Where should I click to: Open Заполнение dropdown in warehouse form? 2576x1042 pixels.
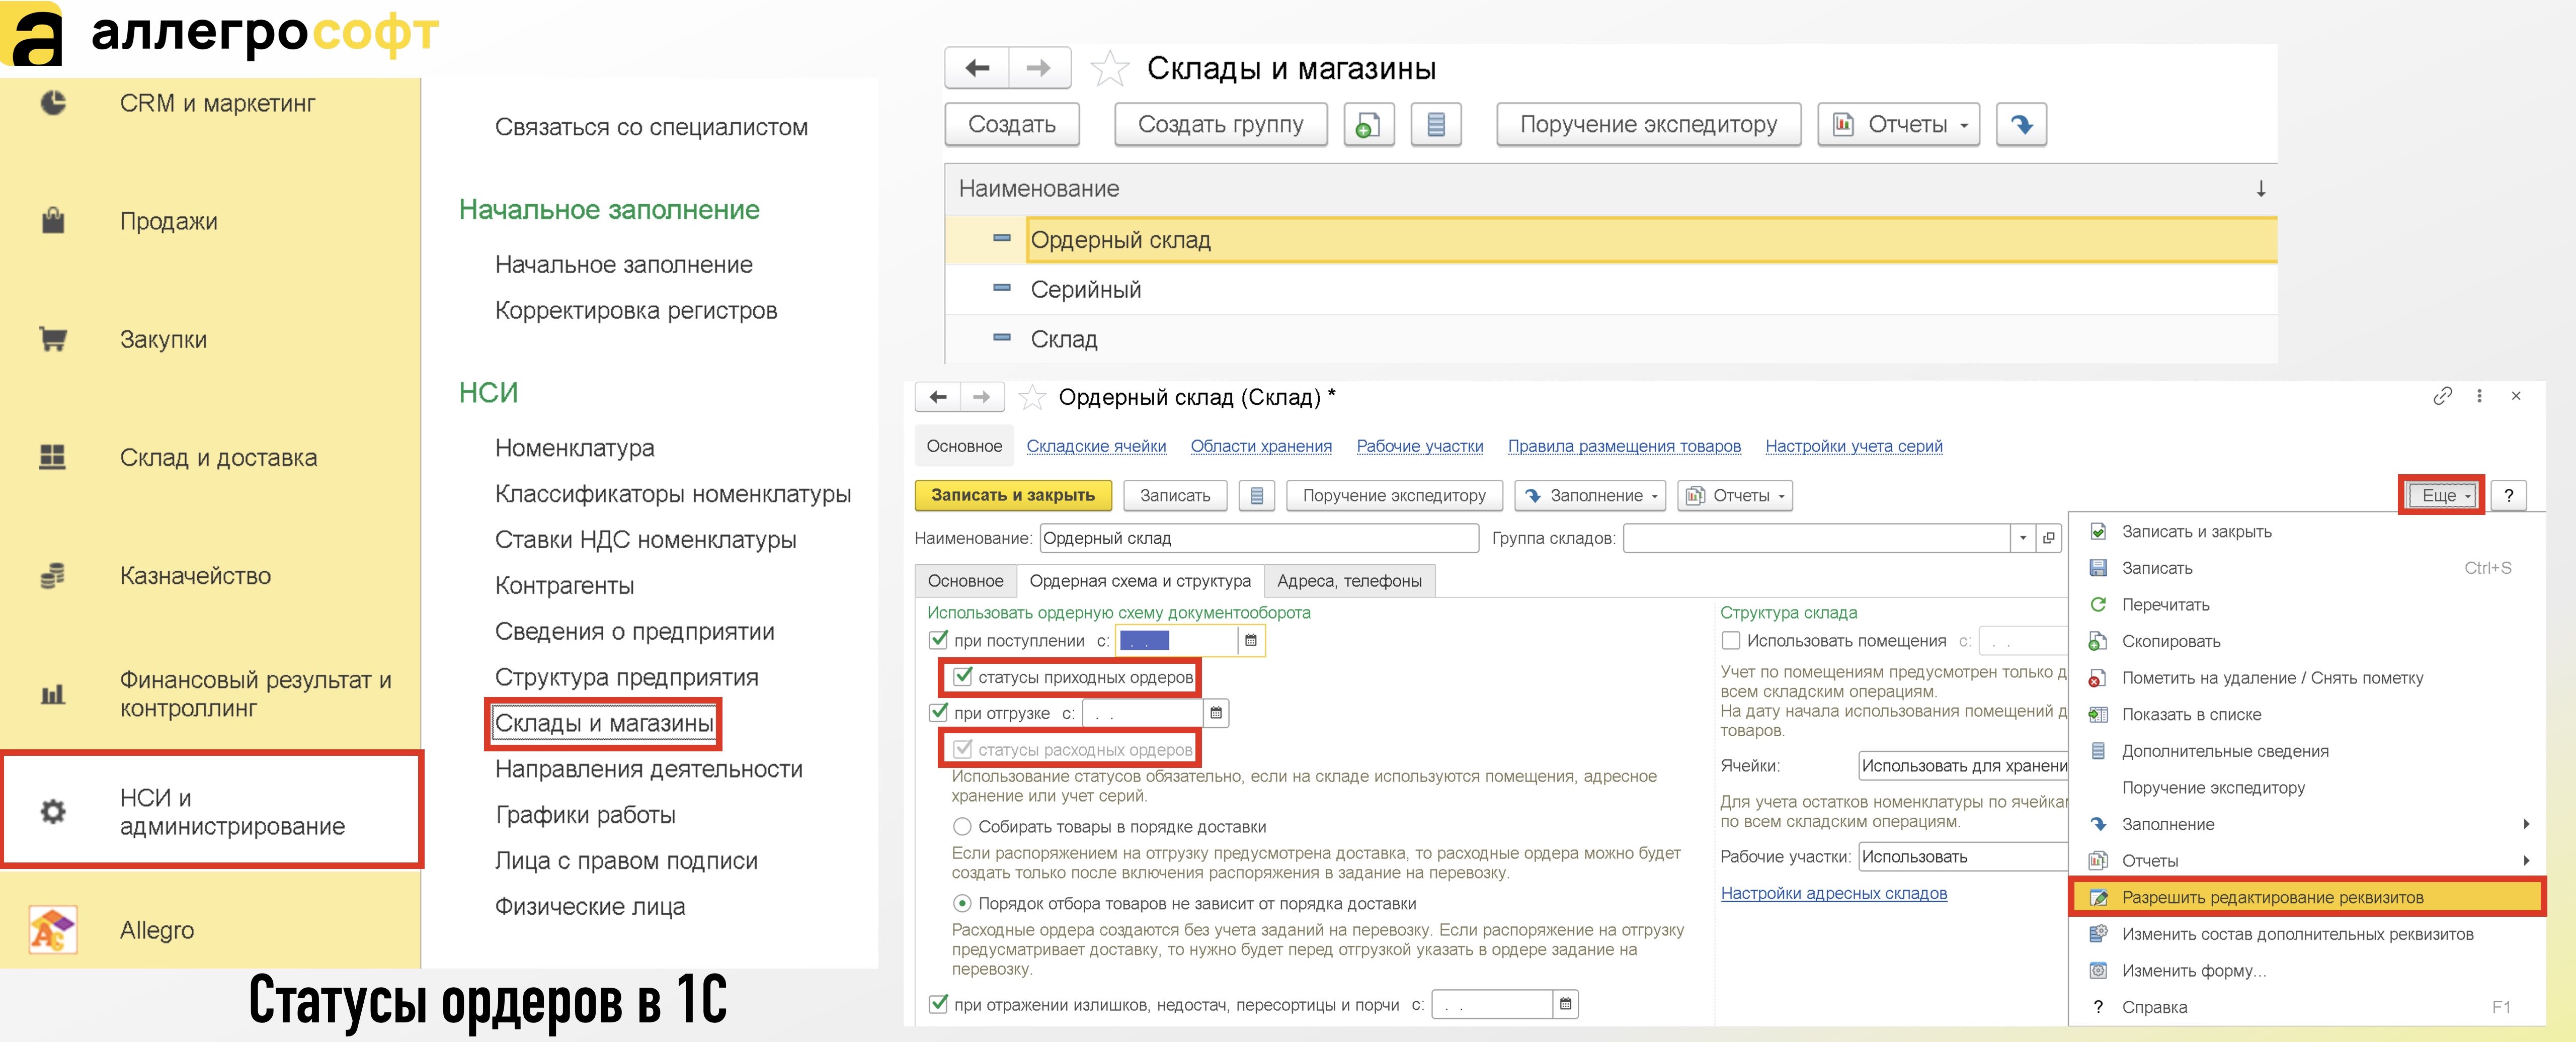[1590, 495]
